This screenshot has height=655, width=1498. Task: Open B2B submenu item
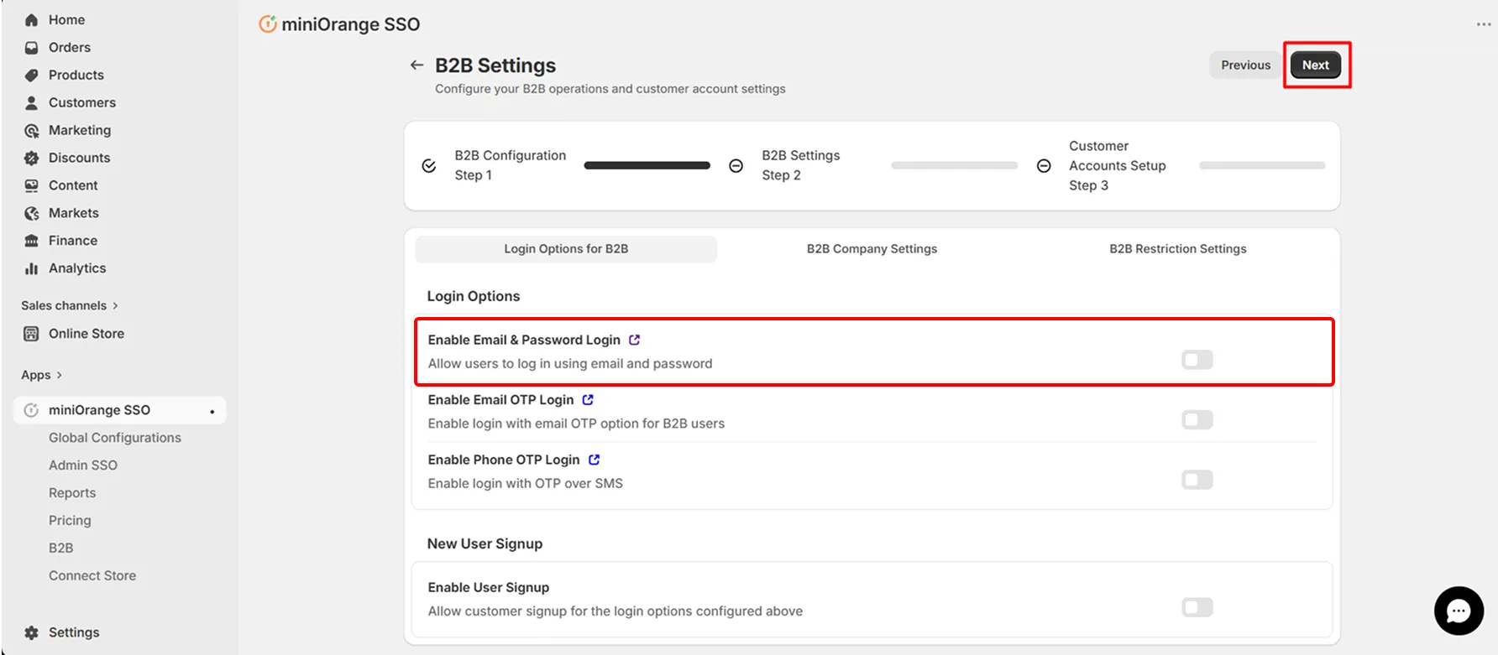click(x=60, y=548)
